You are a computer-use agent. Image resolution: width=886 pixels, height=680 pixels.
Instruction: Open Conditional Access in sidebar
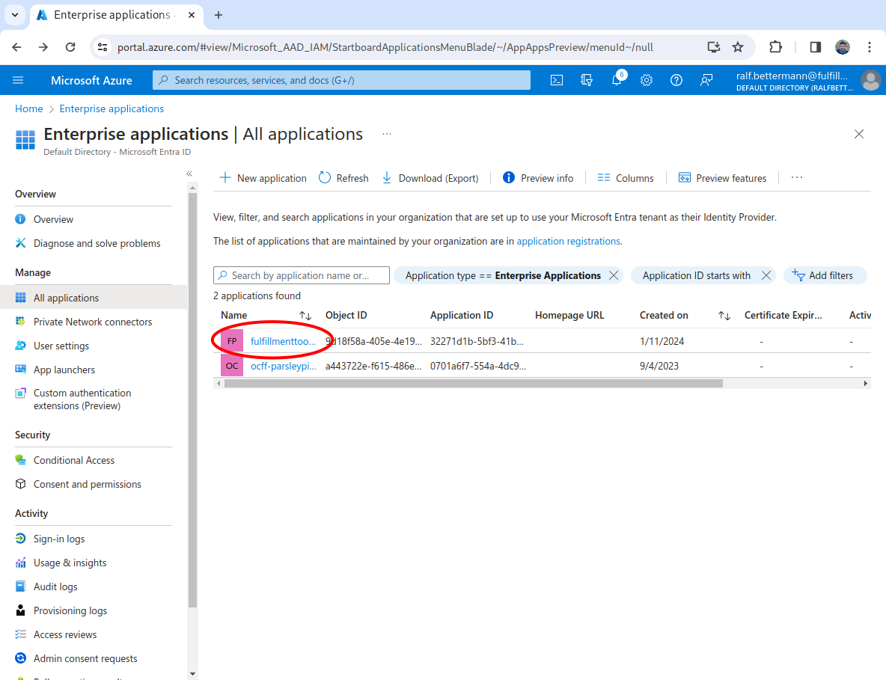pyautogui.click(x=73, y=460)
